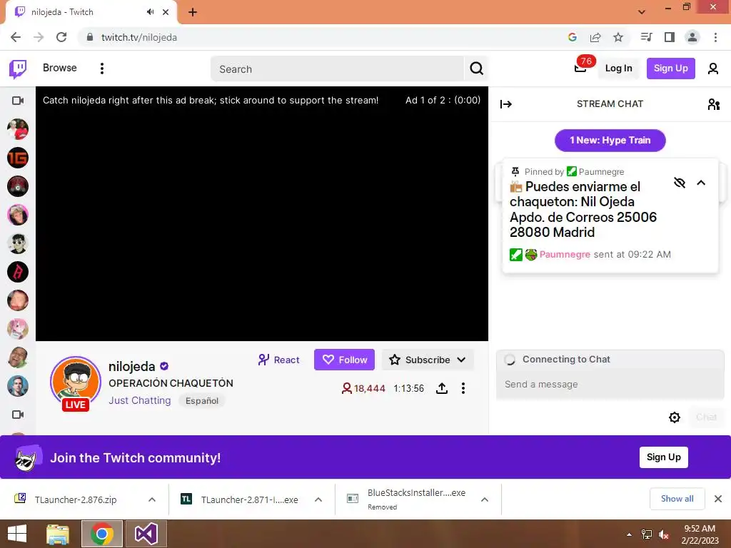Open a new browser tab

pos(193,12)
